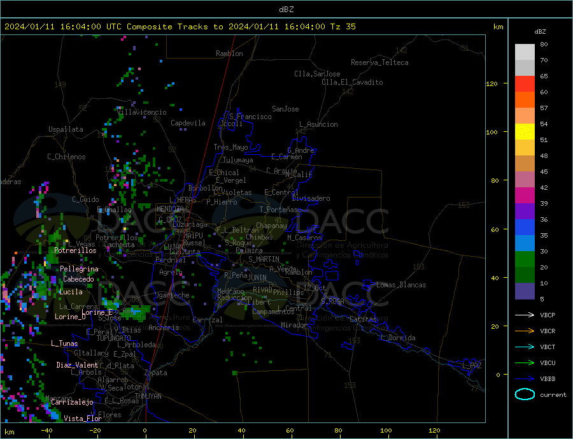Click the green VBCU arrow legend icon

click(525, 363)
